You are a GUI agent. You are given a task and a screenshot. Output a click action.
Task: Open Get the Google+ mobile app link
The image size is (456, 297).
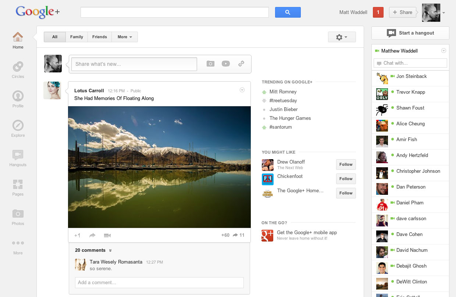tap(307, 233)
